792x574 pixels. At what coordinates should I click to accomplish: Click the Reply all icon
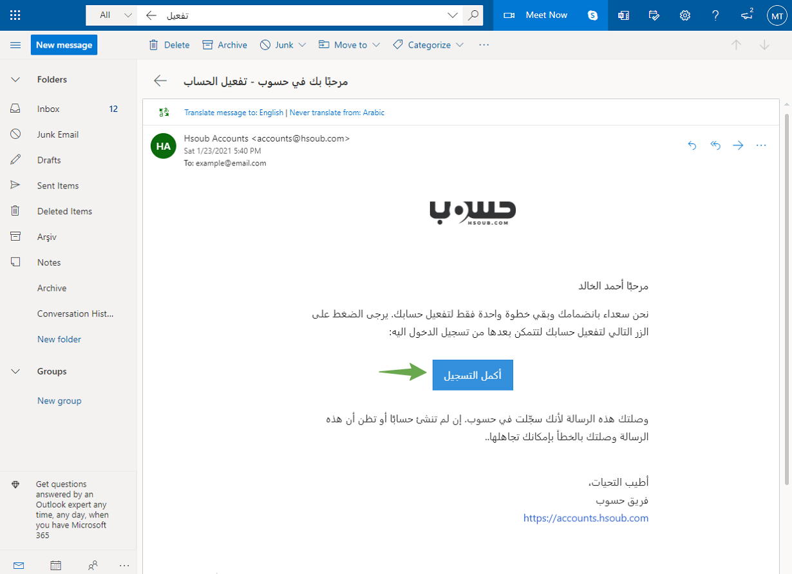715,145
